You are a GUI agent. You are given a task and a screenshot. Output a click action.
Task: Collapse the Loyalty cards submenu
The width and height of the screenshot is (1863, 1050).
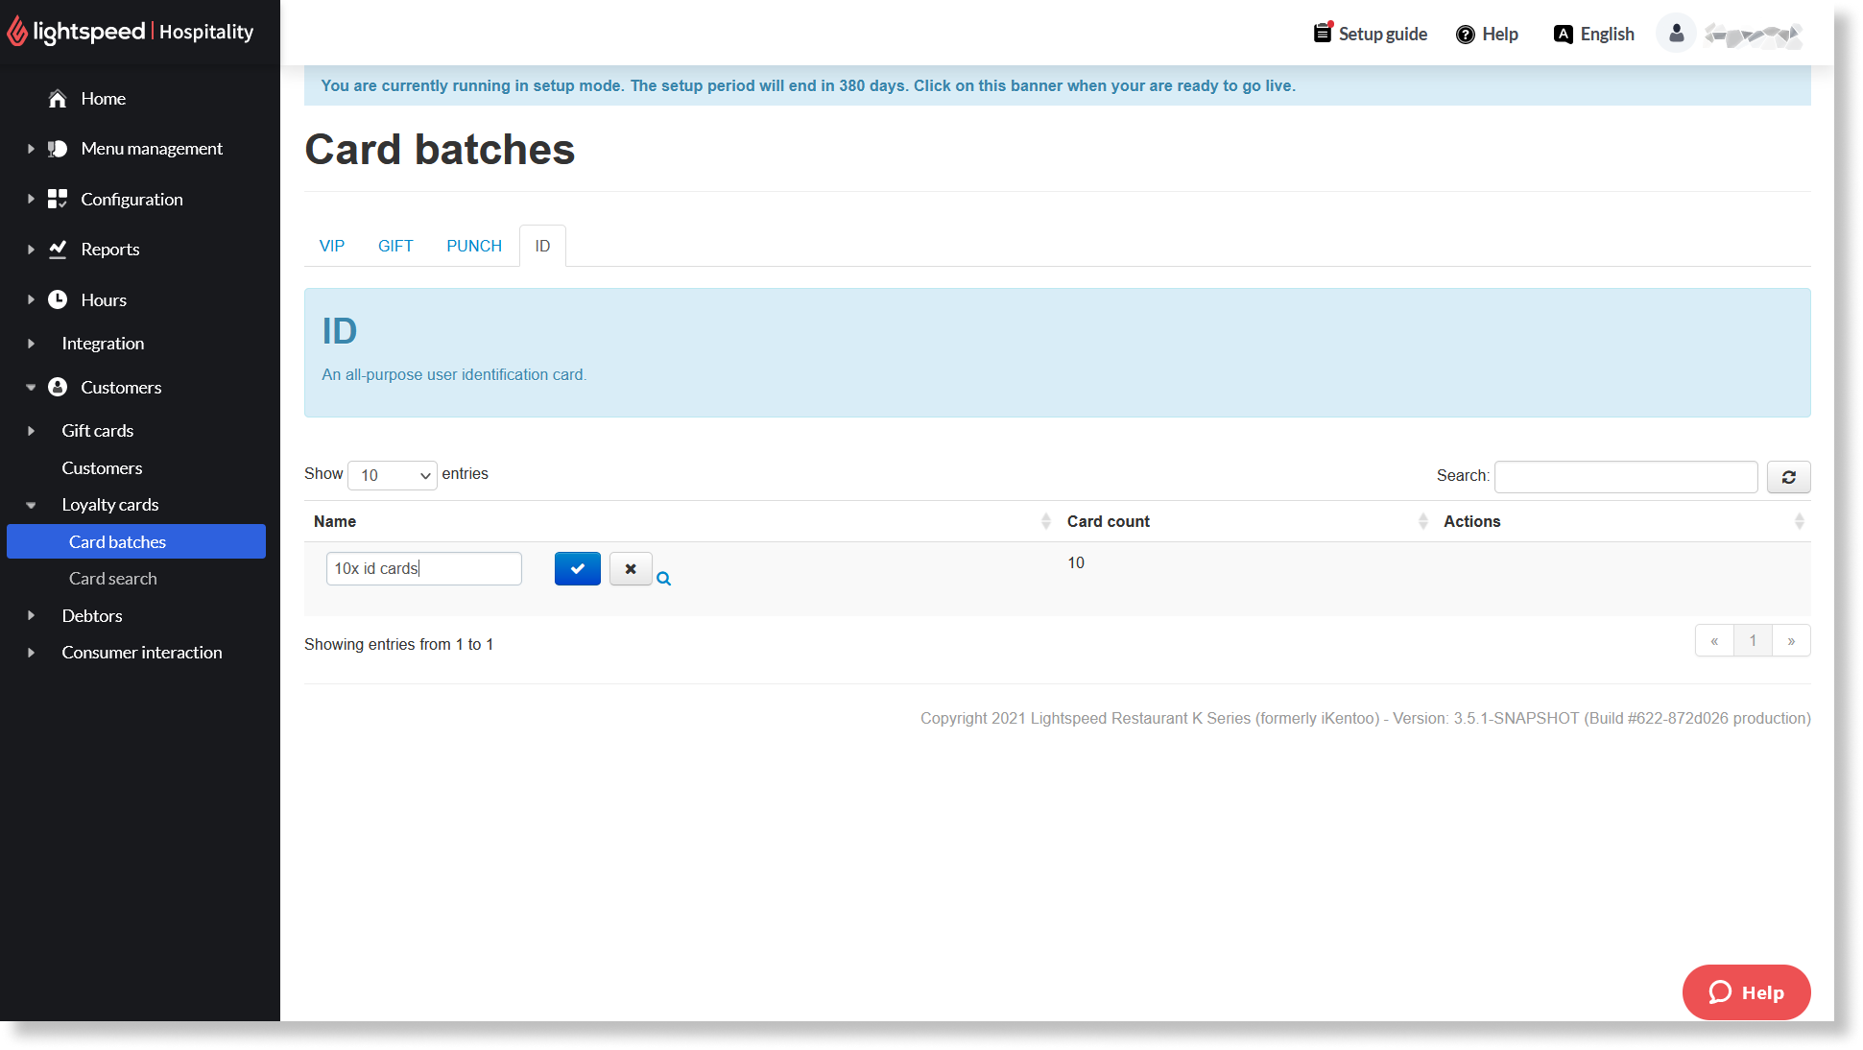31,505
